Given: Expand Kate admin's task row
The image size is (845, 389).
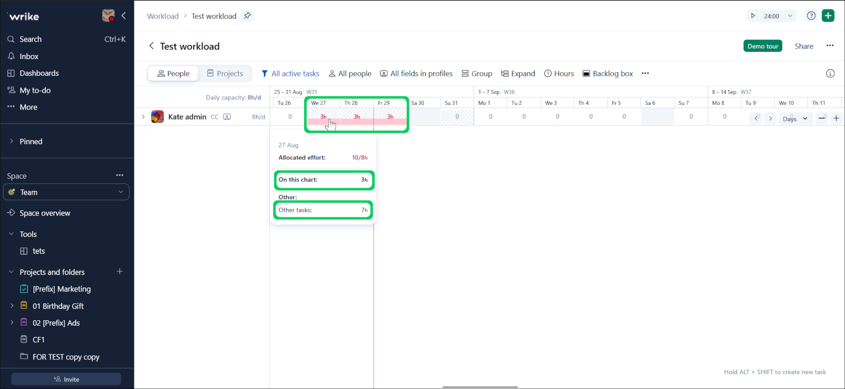Looking at the screenshot, I should (143, 117).
